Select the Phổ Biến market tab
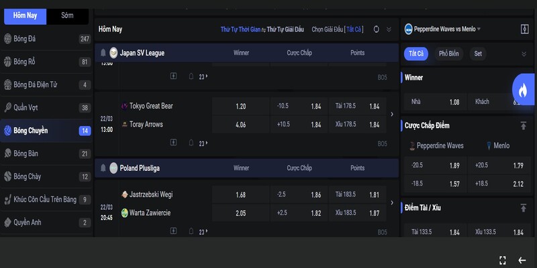This screenshot has width=537, height=268. (449, 54)
